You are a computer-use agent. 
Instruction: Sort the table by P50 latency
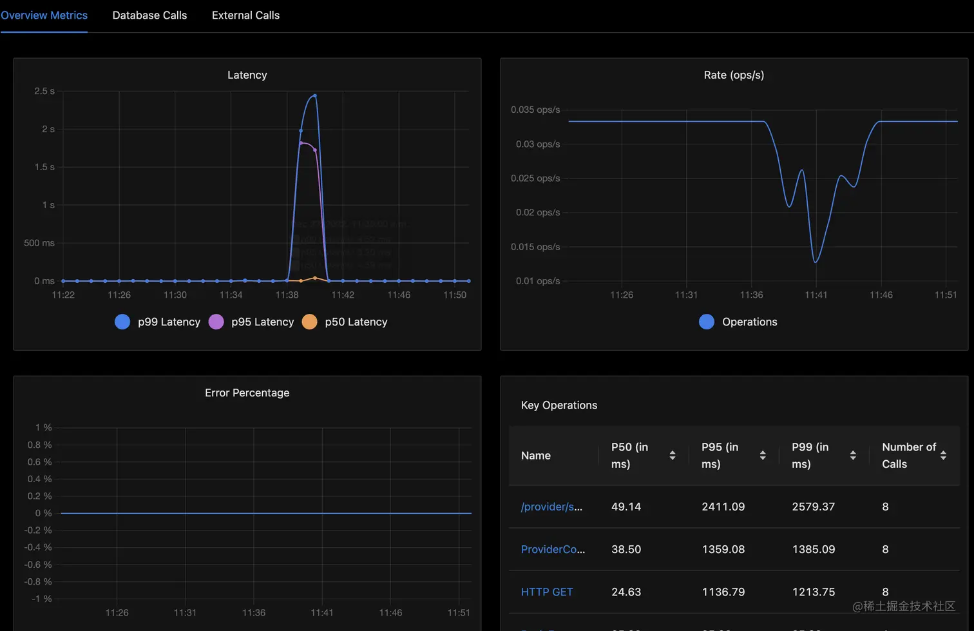pyautogui.click(x=674, y=455)
